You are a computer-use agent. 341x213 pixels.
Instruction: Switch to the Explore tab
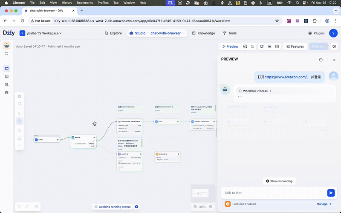click(113, 33)
